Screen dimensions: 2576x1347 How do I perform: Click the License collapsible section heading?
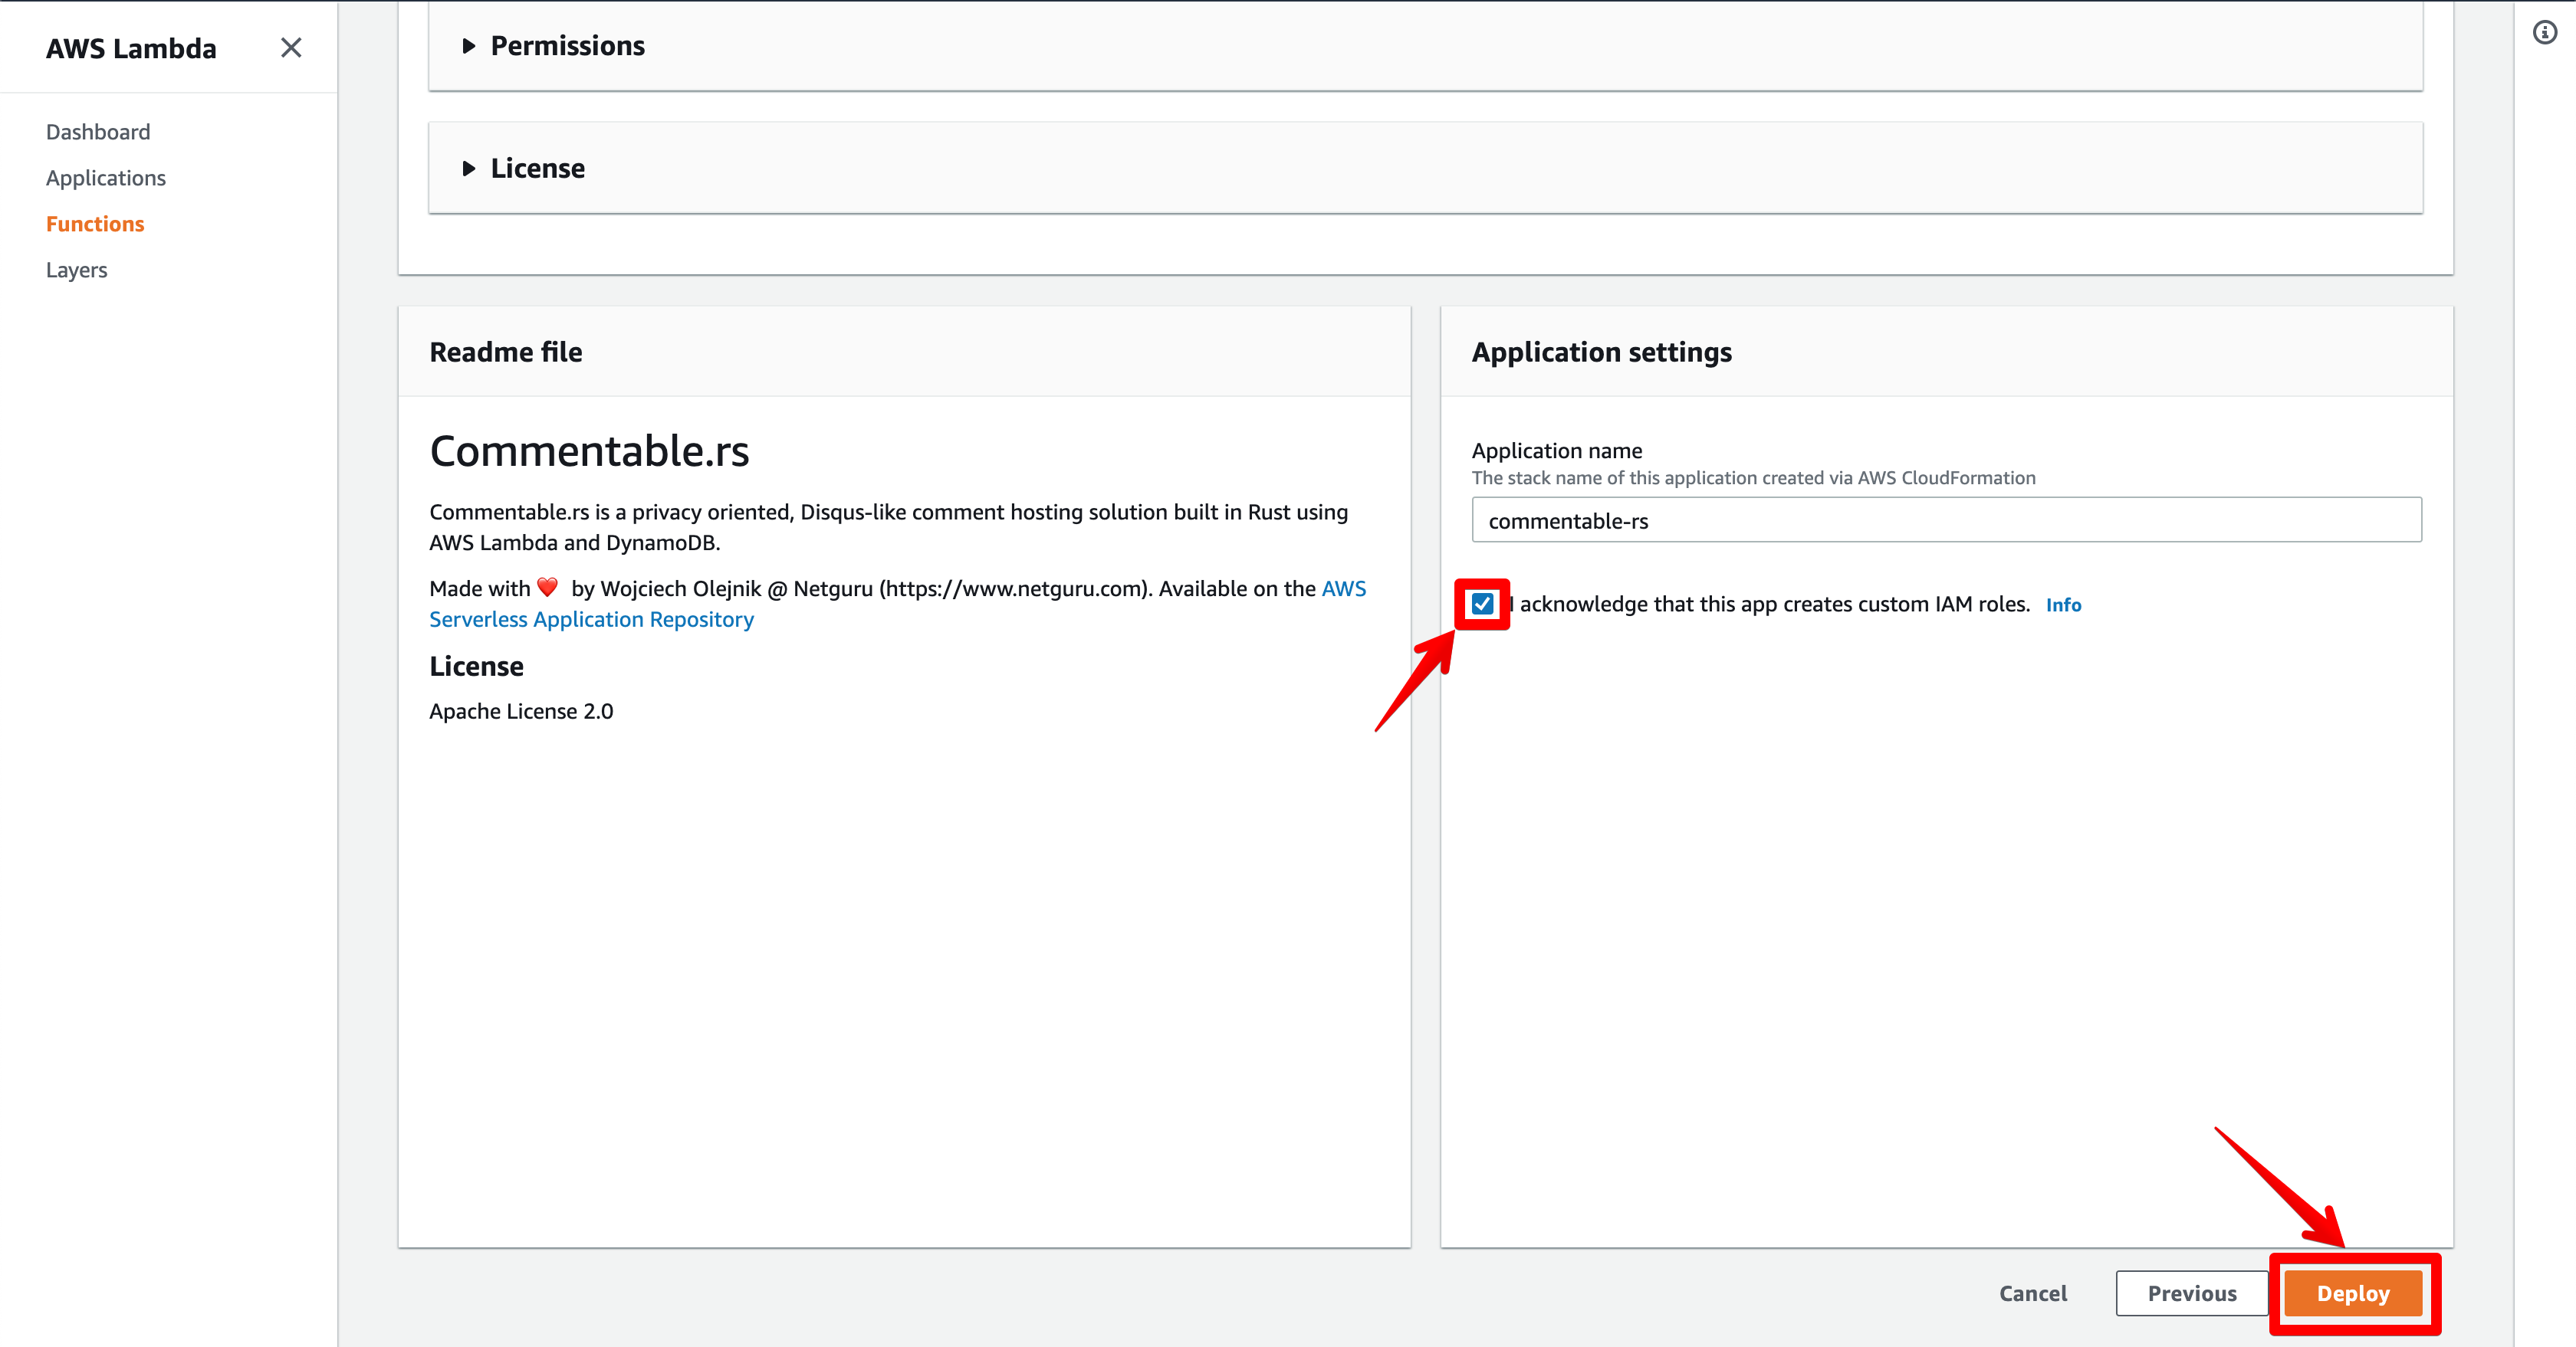[537, 169]
